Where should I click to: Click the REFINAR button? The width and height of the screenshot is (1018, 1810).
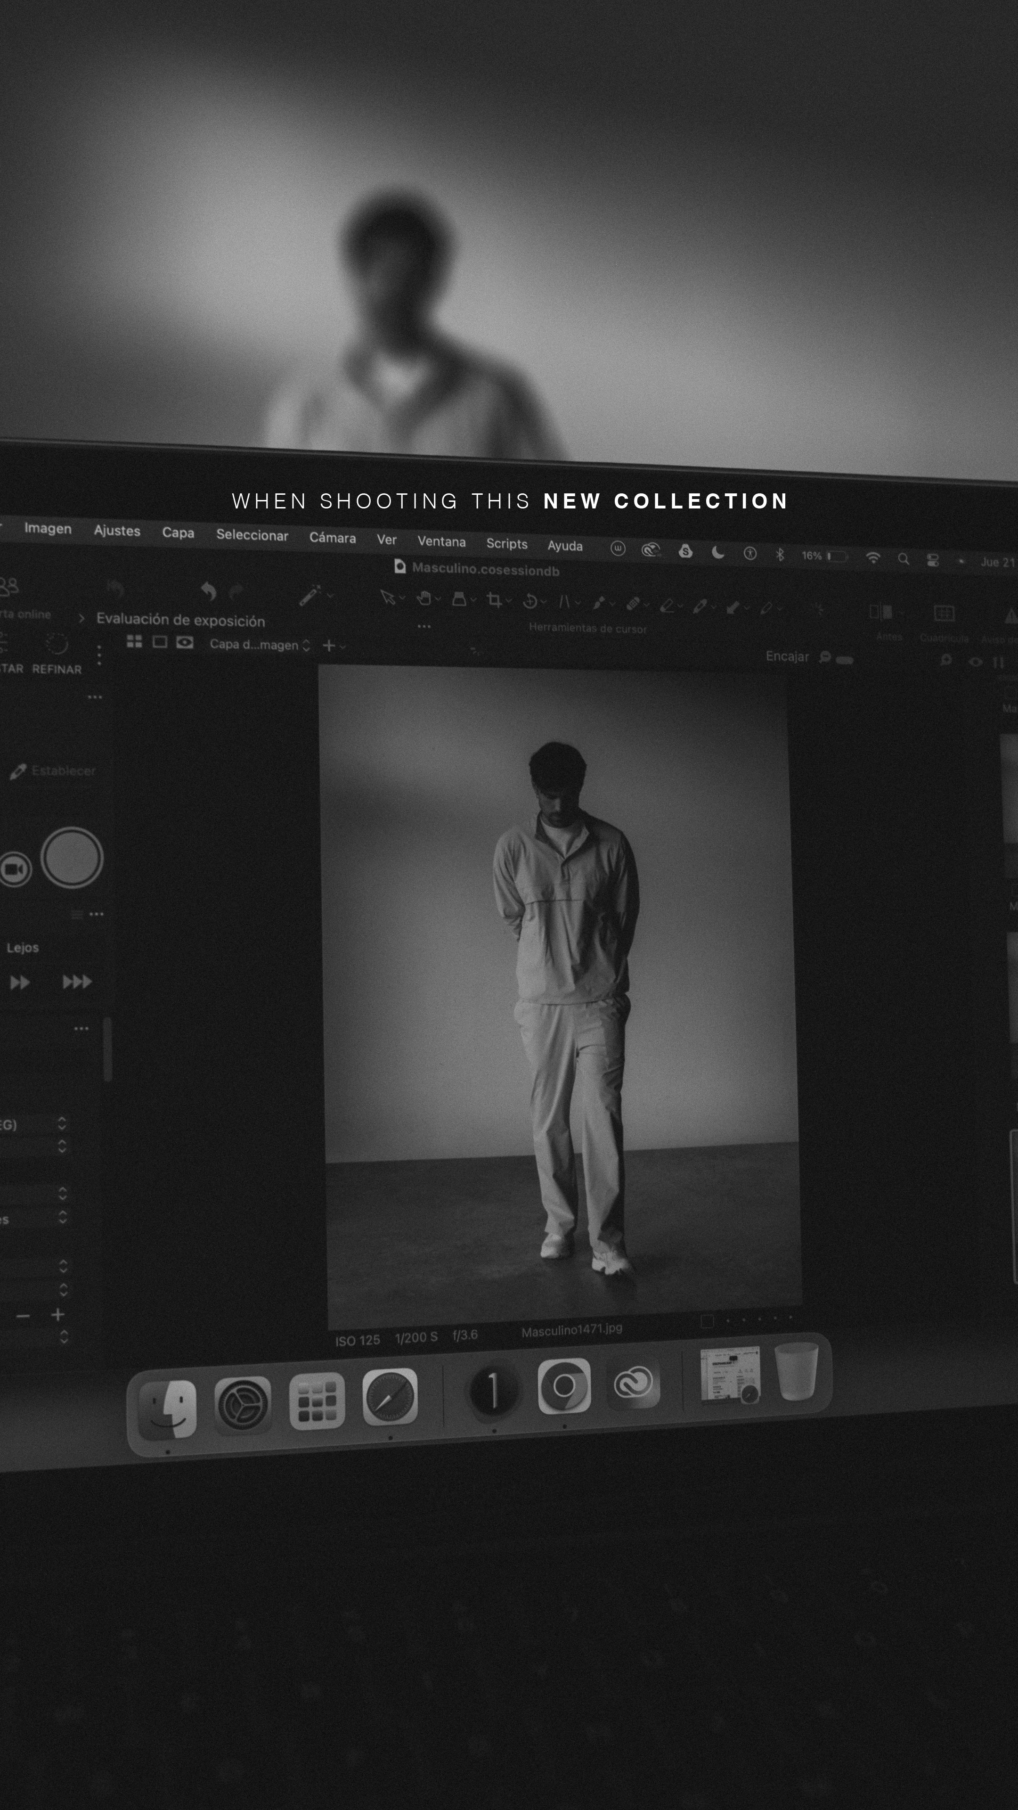pos(57,670)
